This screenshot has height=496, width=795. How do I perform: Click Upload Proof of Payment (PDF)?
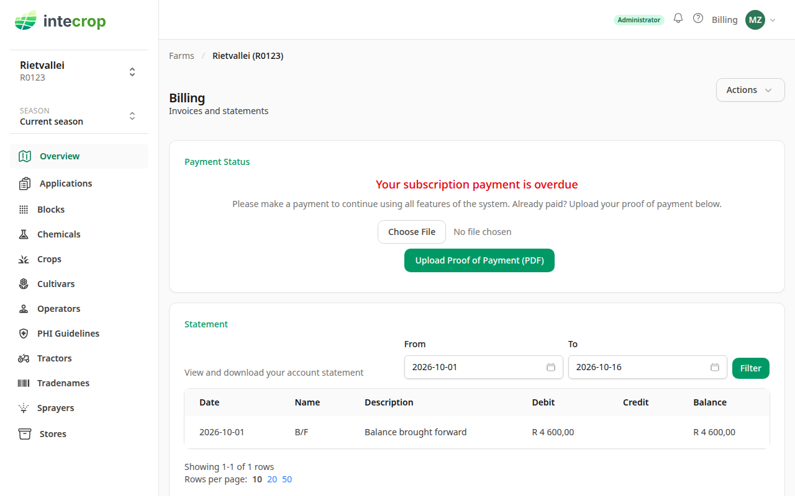479,260
